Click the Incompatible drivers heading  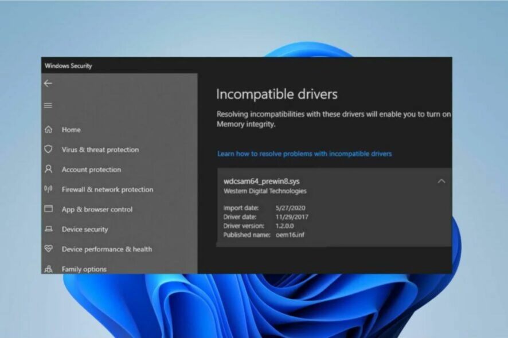coord(277,94)
